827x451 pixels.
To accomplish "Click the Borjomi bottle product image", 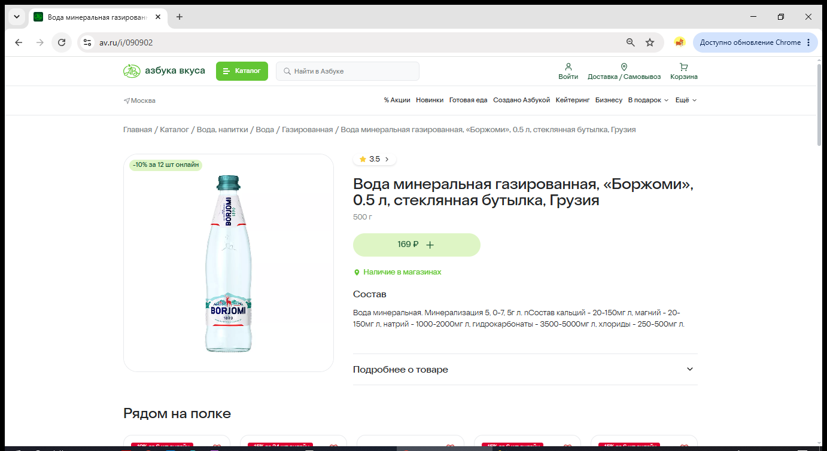I will 229,263.
